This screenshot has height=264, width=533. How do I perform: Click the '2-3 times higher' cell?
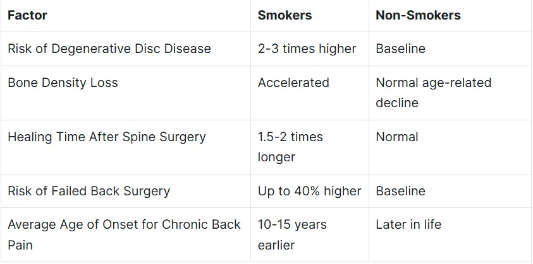[x=307, y=49]
